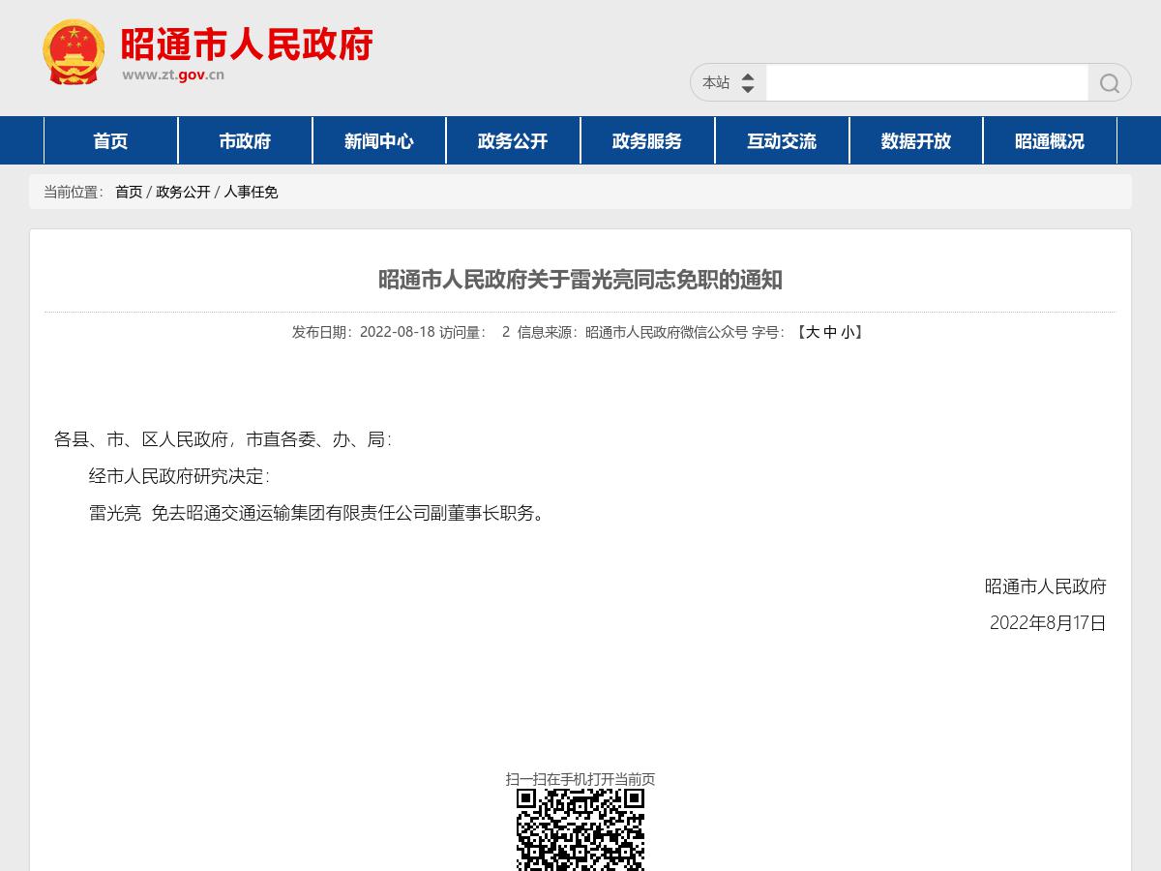
Task: Set font size to 中
Action: point(829,332)
